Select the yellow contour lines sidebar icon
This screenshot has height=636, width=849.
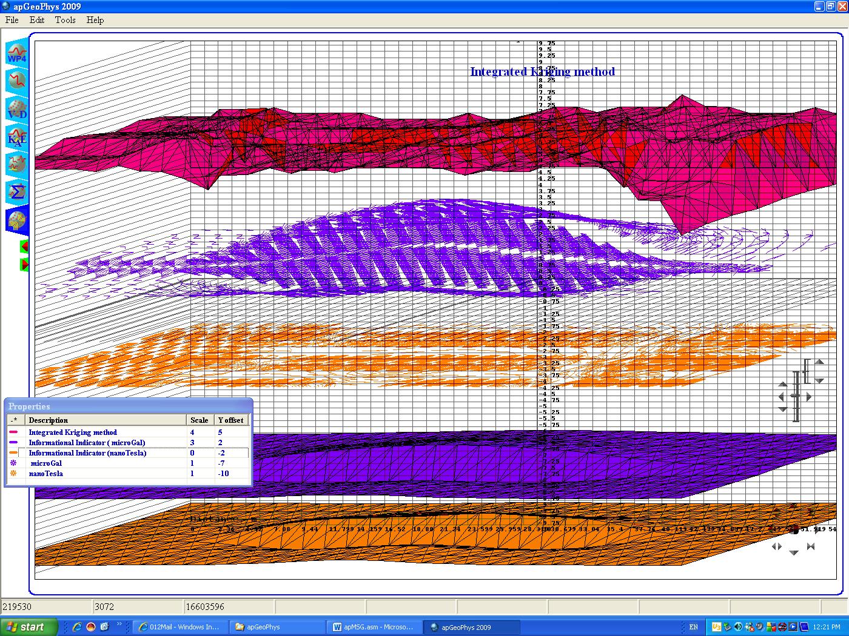tap(17, 219)
